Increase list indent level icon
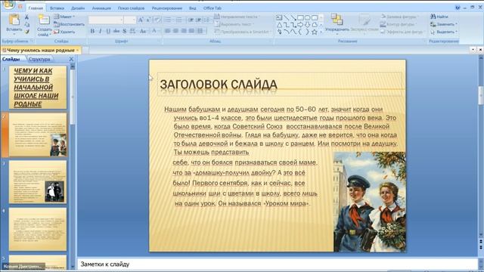The image size is (484, 272). tap(198, 20)
